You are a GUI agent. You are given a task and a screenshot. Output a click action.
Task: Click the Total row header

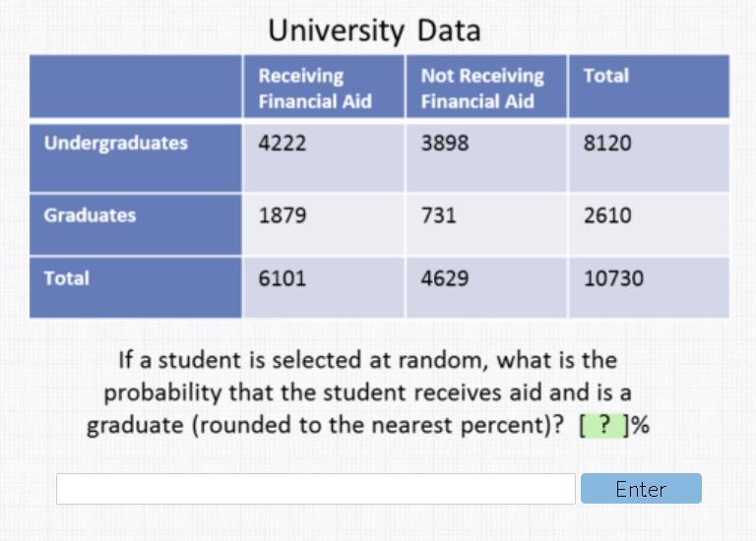pyautogui.click(x=66, y=278)
